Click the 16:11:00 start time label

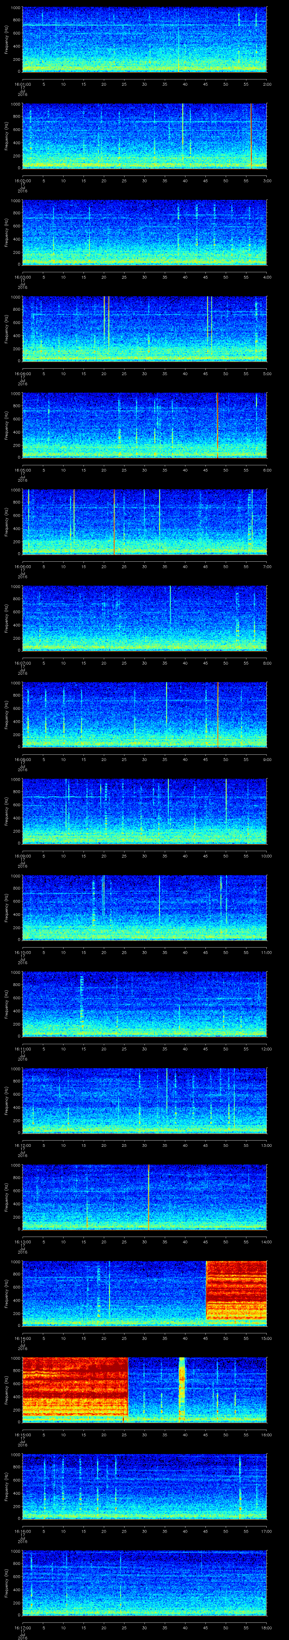click(x=22, y=1049)
